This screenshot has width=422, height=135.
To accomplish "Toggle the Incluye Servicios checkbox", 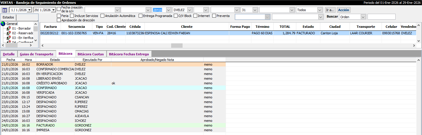I will click(72, 16).
